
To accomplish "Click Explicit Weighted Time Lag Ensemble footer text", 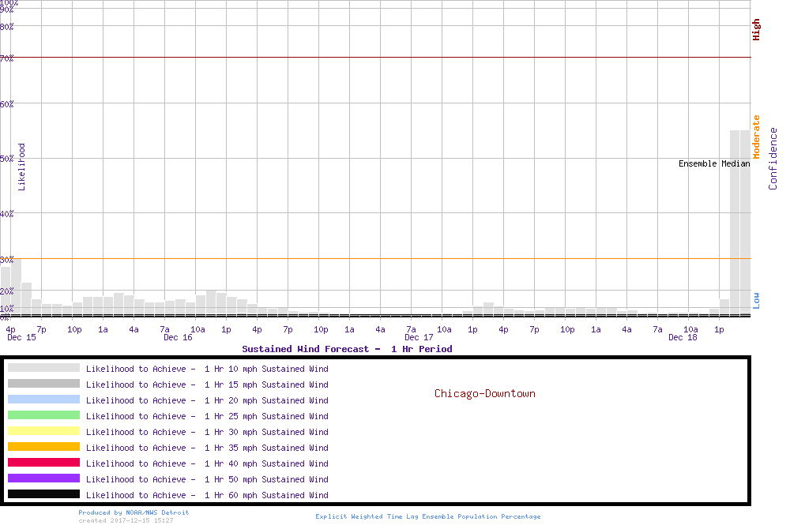I will pyautogui.click(x=428, y=516).
